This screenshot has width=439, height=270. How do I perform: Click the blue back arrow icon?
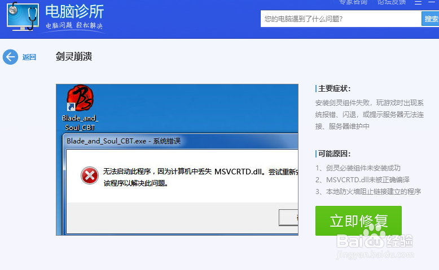point(10,57)
